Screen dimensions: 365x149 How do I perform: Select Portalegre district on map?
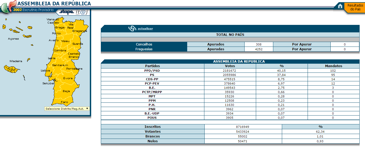74,69
